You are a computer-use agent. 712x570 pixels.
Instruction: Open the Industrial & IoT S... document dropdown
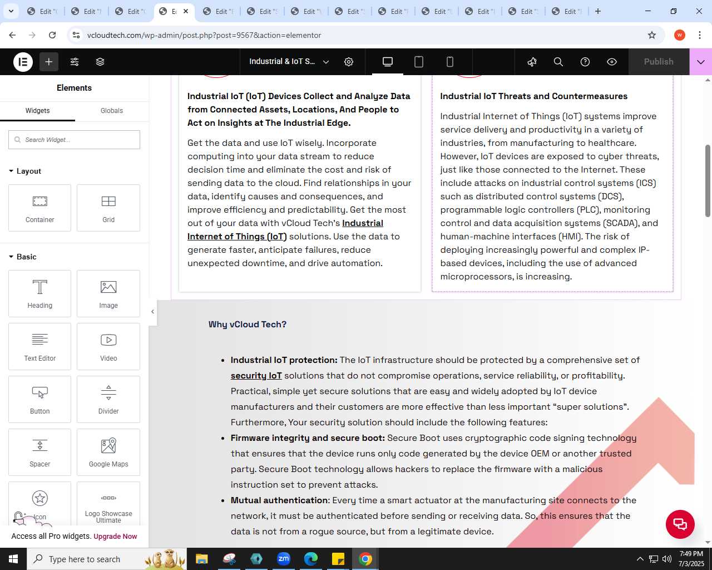pyautogui.click(x=289, y=62)
